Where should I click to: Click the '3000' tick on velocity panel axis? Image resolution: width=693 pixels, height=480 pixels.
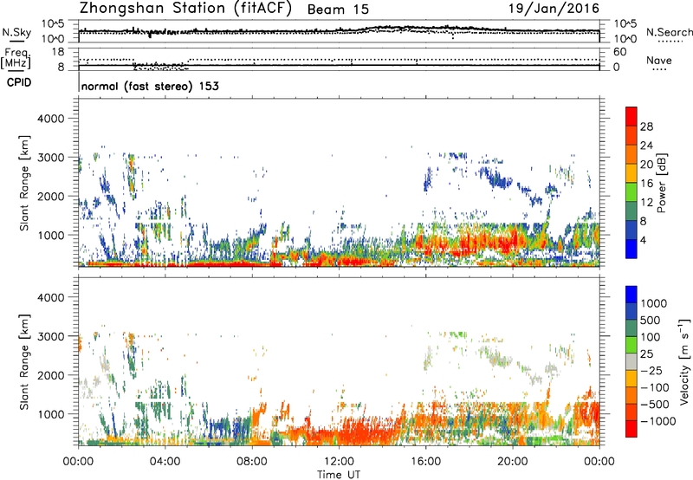point(50,336)
